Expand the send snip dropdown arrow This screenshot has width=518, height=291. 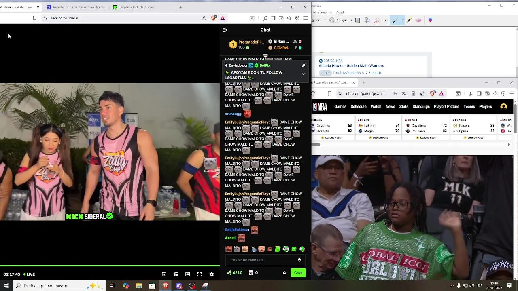(x=385, y=20)
